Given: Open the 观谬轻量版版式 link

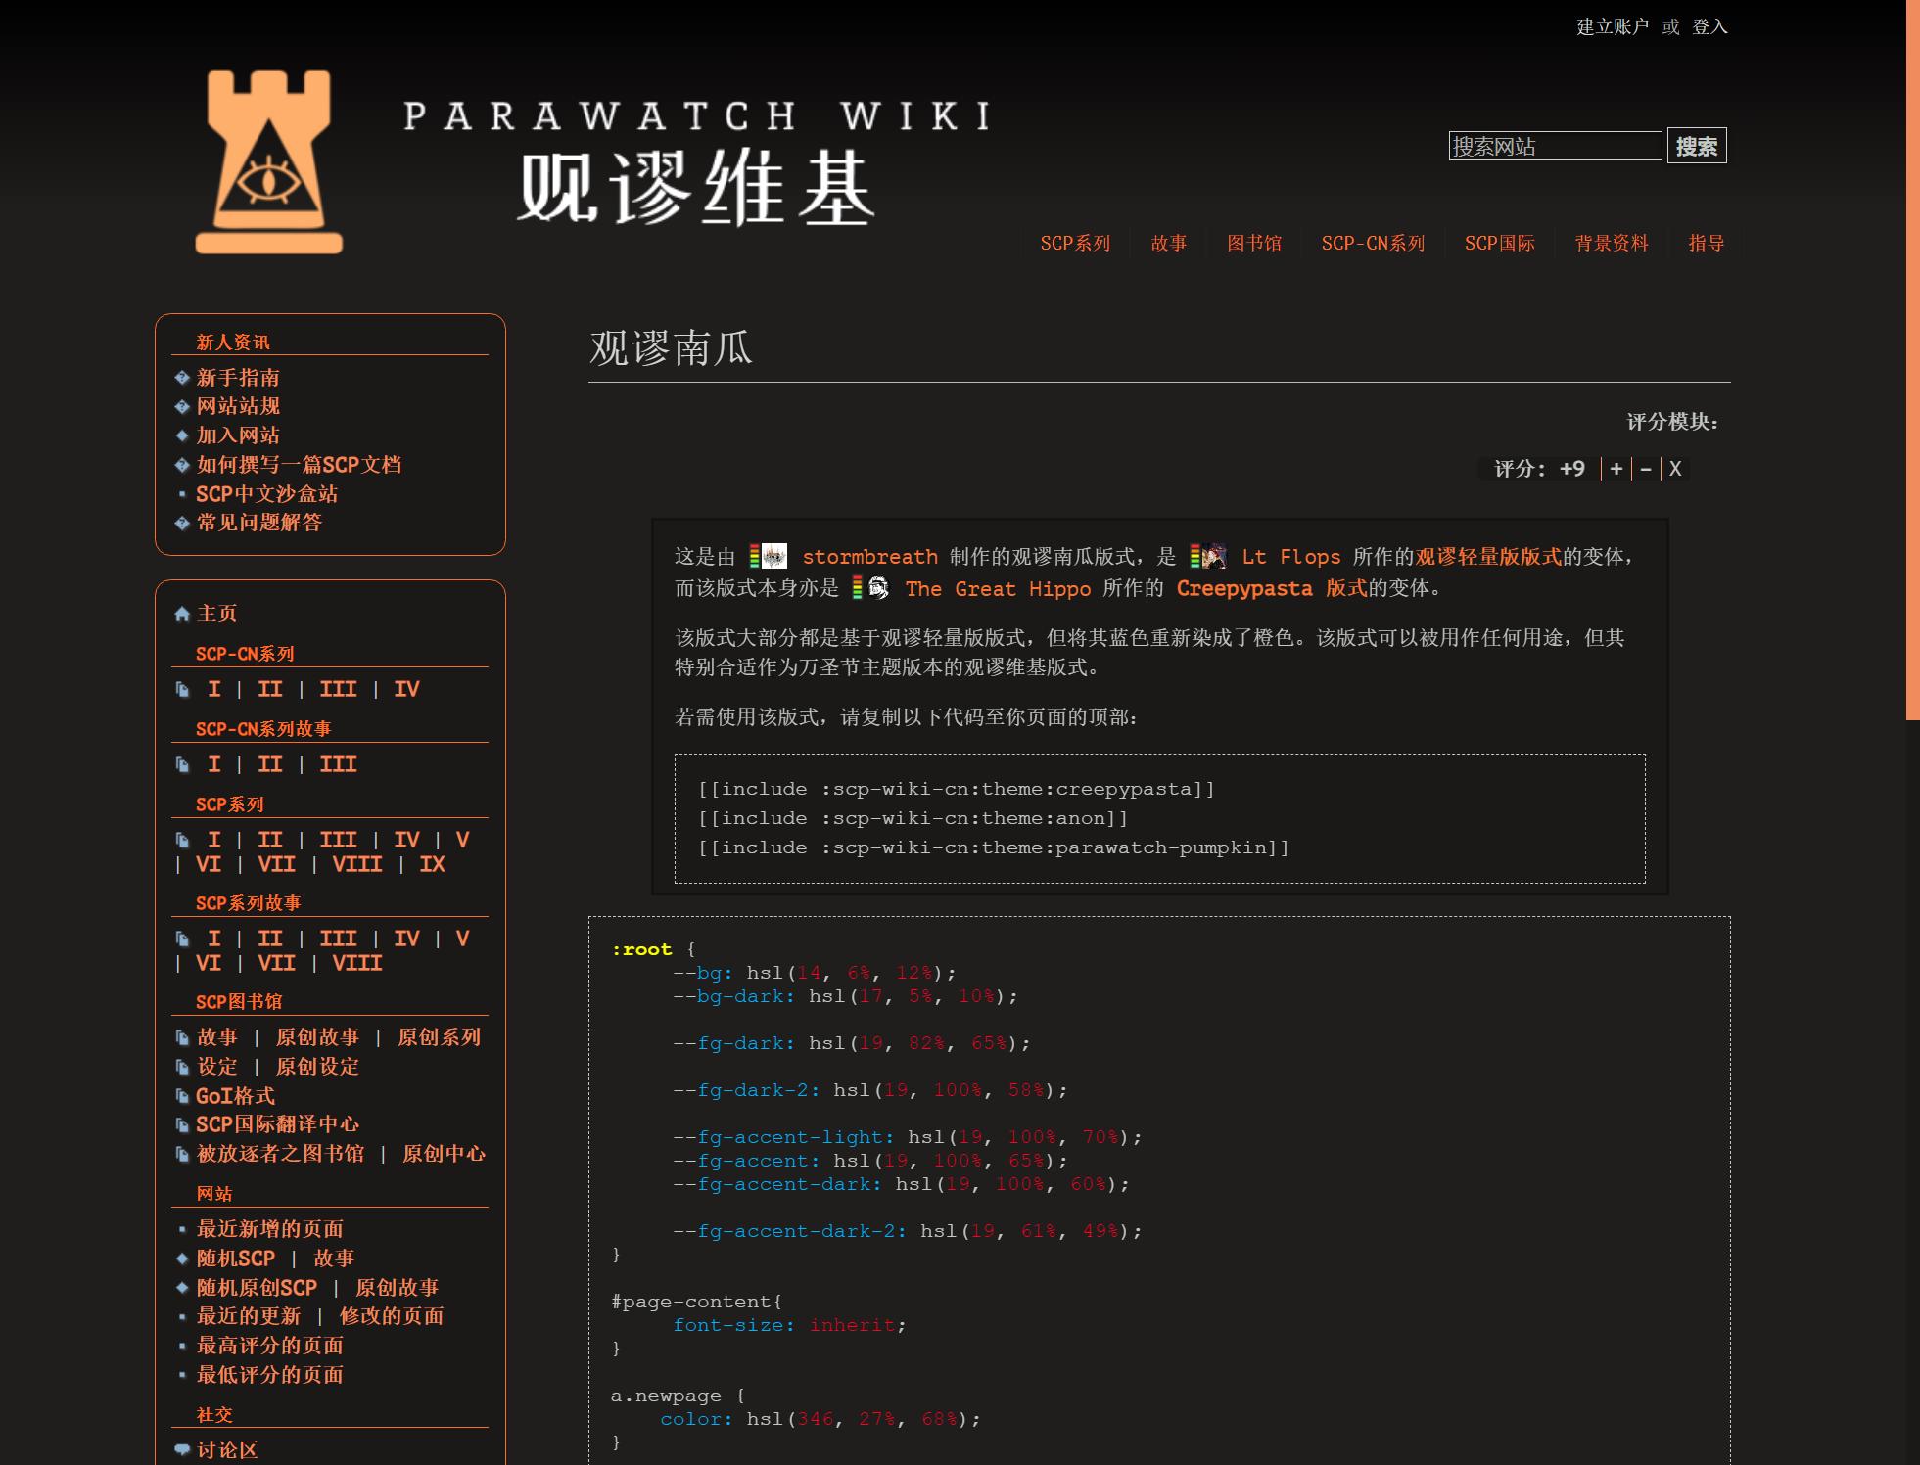Looking at the screenshot, I should [x=1488, y=557].
